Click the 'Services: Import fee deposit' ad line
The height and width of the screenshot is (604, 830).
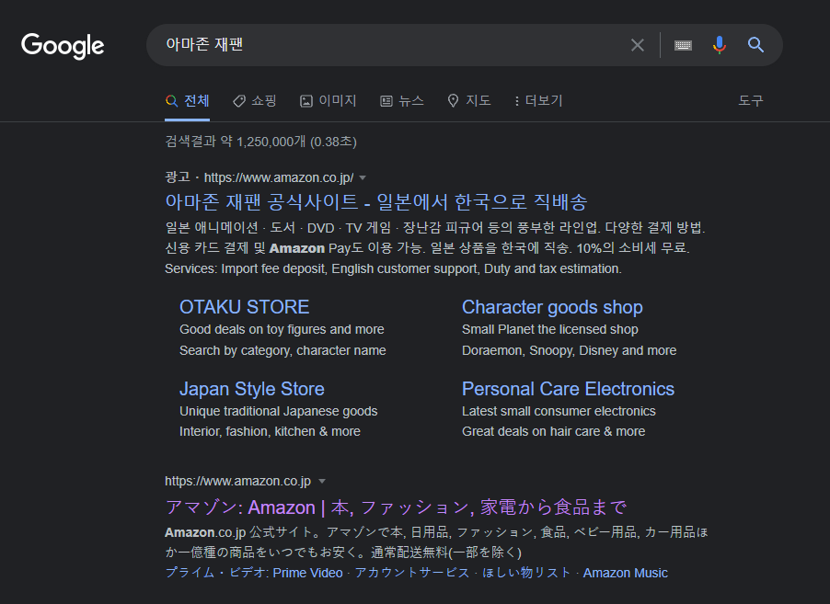tap(393, 268)
